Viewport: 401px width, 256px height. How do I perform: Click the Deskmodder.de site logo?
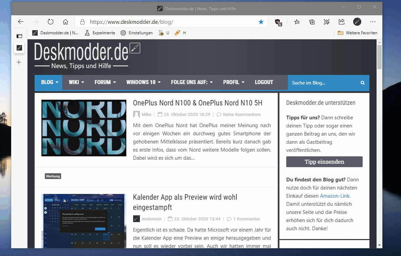pos(87,56)
